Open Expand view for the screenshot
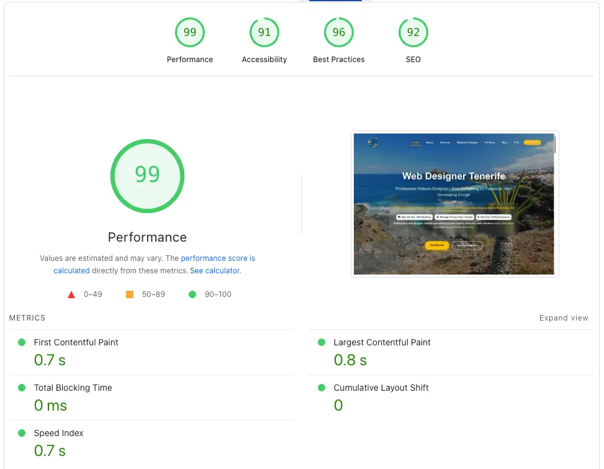The height and width of the screenshot is (469, 604). (x=564, y=317)
